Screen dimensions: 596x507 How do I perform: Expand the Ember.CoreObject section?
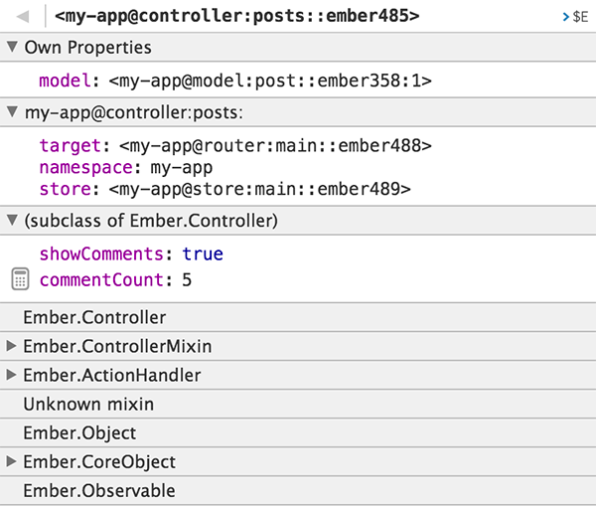11,462
